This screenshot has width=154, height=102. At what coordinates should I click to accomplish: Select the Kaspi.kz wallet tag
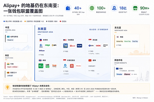point(10,40)
